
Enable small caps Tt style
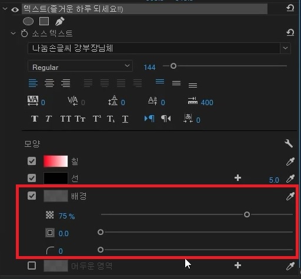pos(80,119)
